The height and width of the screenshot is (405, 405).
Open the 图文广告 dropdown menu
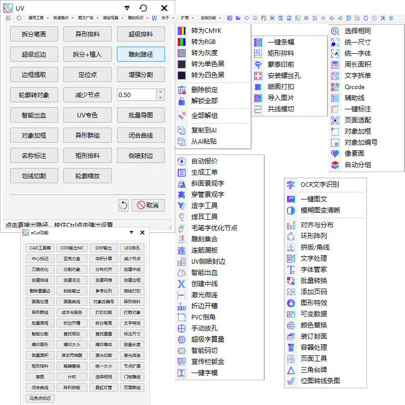88,18
